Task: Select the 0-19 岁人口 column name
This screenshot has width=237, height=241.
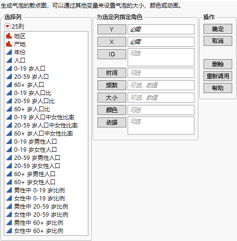Action: (x=30, y=68)
